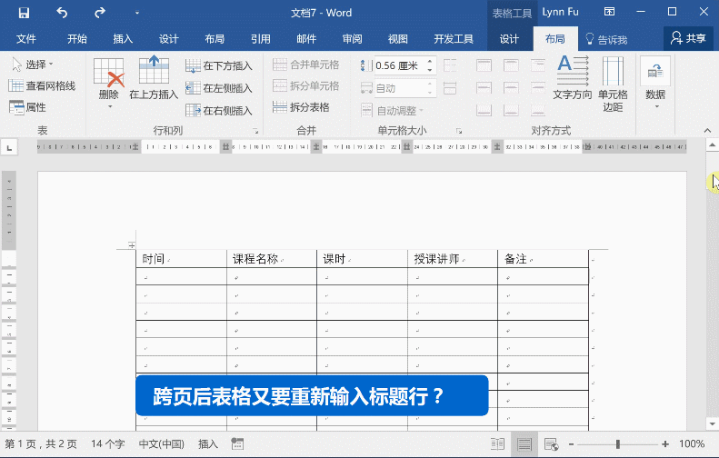The width and height of the screenshot is (719, 458).
Task: Switch to the 审阅 ribbon tab
Action: (352, 39)
